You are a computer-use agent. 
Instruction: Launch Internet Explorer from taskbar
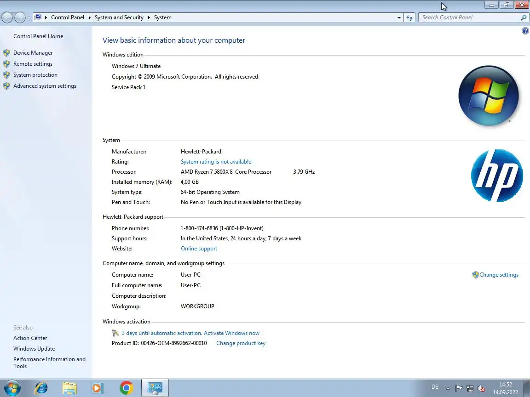tap(41, 388)
